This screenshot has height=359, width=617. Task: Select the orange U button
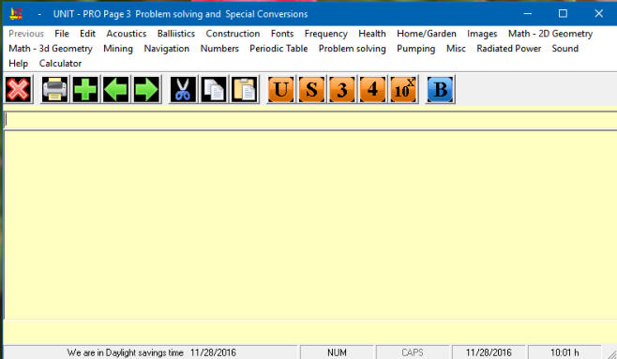[281, 89]
